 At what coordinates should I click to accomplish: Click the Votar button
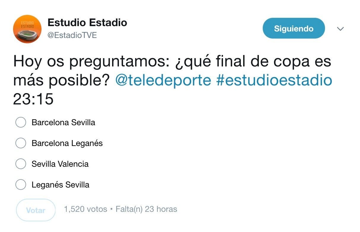pyautogui.click(x=36, y=210)
